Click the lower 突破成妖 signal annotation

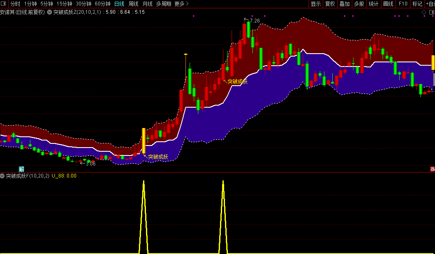click(158, 157)
